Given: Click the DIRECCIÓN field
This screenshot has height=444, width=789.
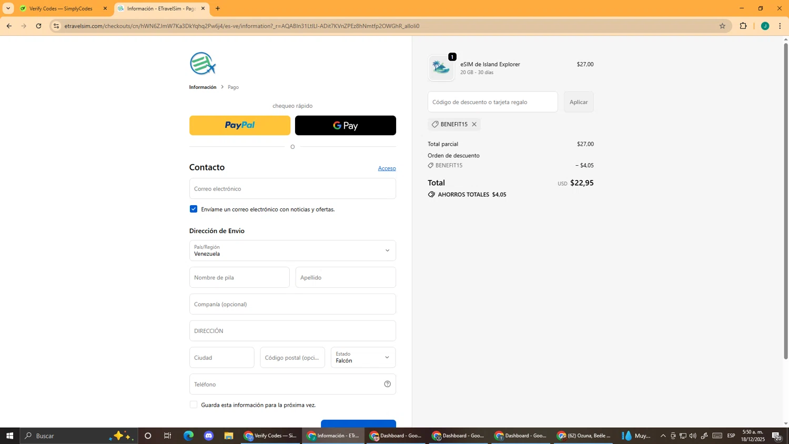Looking at the screenshot, I should pos(292,331).
